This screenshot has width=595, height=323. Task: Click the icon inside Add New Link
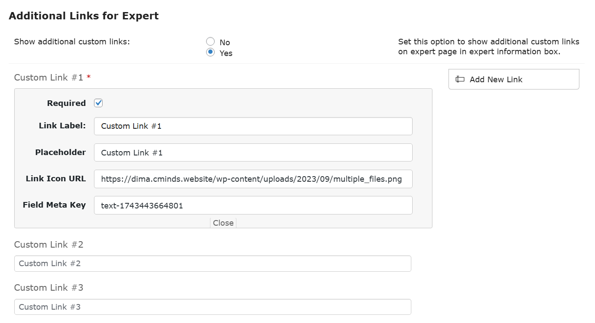point(460,79)
